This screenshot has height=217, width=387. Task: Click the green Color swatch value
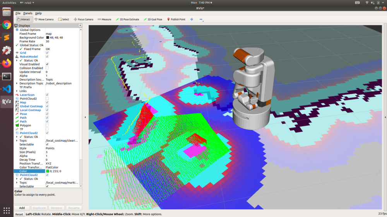click(48, 171)
